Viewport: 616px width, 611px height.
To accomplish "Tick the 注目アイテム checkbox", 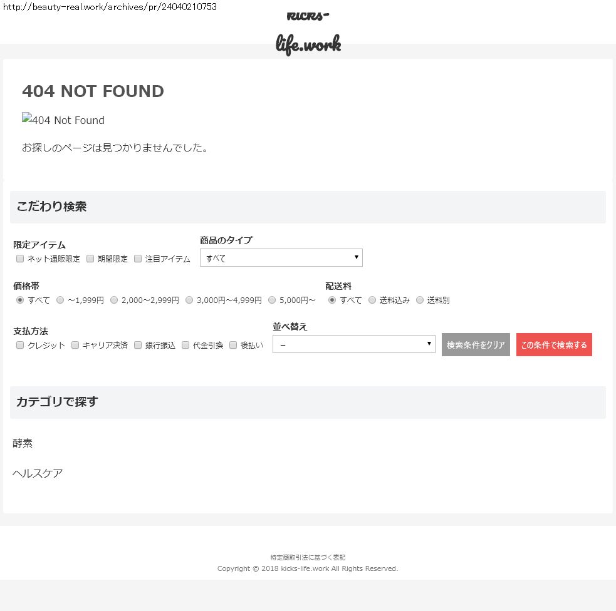I will (x=138, y=259).
